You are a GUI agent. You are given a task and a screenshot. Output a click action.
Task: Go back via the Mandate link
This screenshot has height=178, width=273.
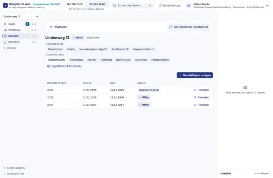58,27
